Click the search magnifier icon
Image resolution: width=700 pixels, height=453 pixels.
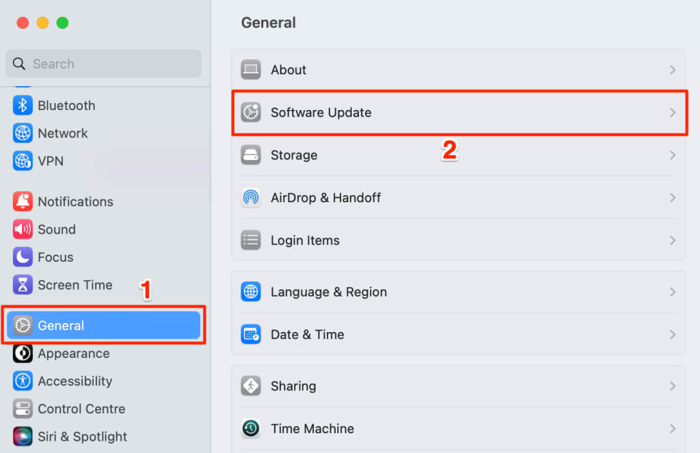coord(18,64)
